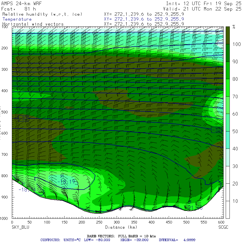
Task: Select color bar label '90'
Action: [235, 62]
